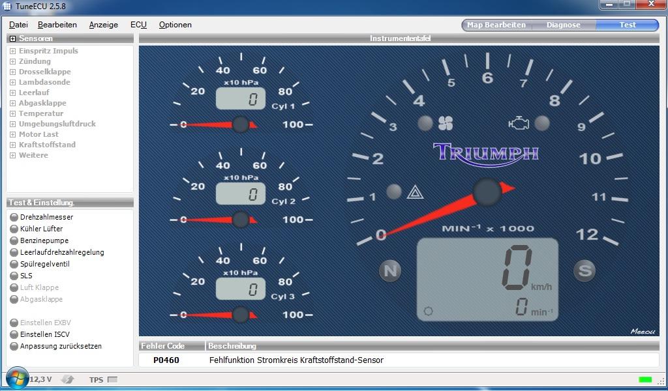Click the tachometer needle hub
This screenshot has width=668, height=391.
coord(487,192)
